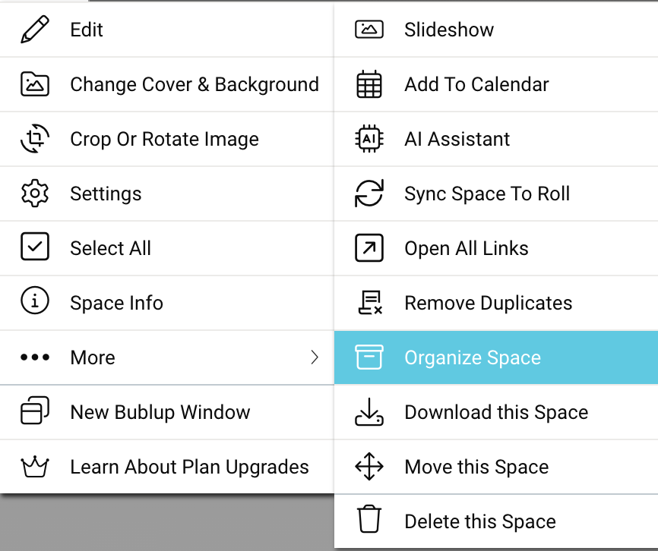Click the Select All checkbox icon
The image size is (658, 551).
[34, 248]
